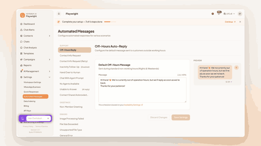
Task: Dismiss the setup banner with the X
Action: (x=240, y=22)
